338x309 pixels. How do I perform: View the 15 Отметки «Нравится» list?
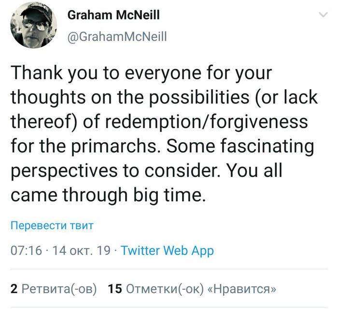coord(192,289)
